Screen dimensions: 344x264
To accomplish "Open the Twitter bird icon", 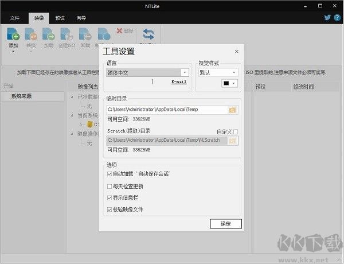I will coord(327,18).
